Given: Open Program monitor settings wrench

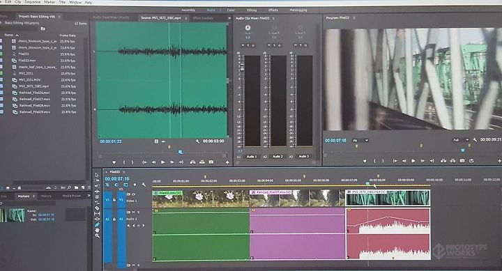Looking at the screenshot, I should coord(475,140).
